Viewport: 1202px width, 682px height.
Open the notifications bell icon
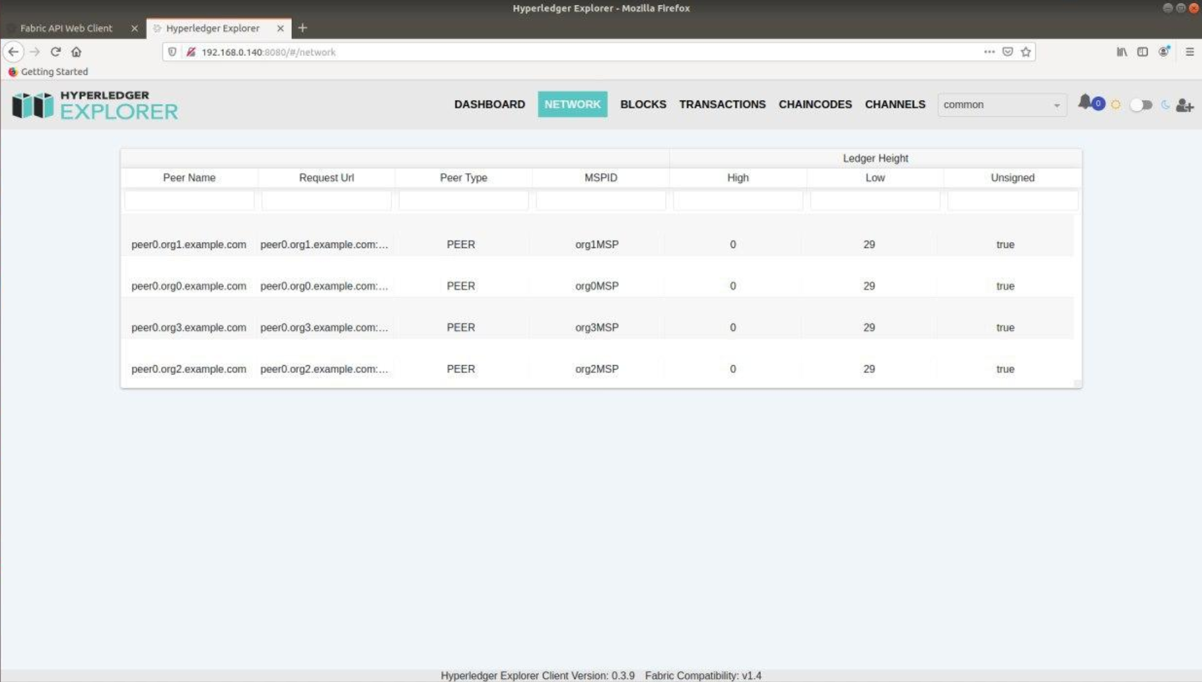[x=1085, y=103]
